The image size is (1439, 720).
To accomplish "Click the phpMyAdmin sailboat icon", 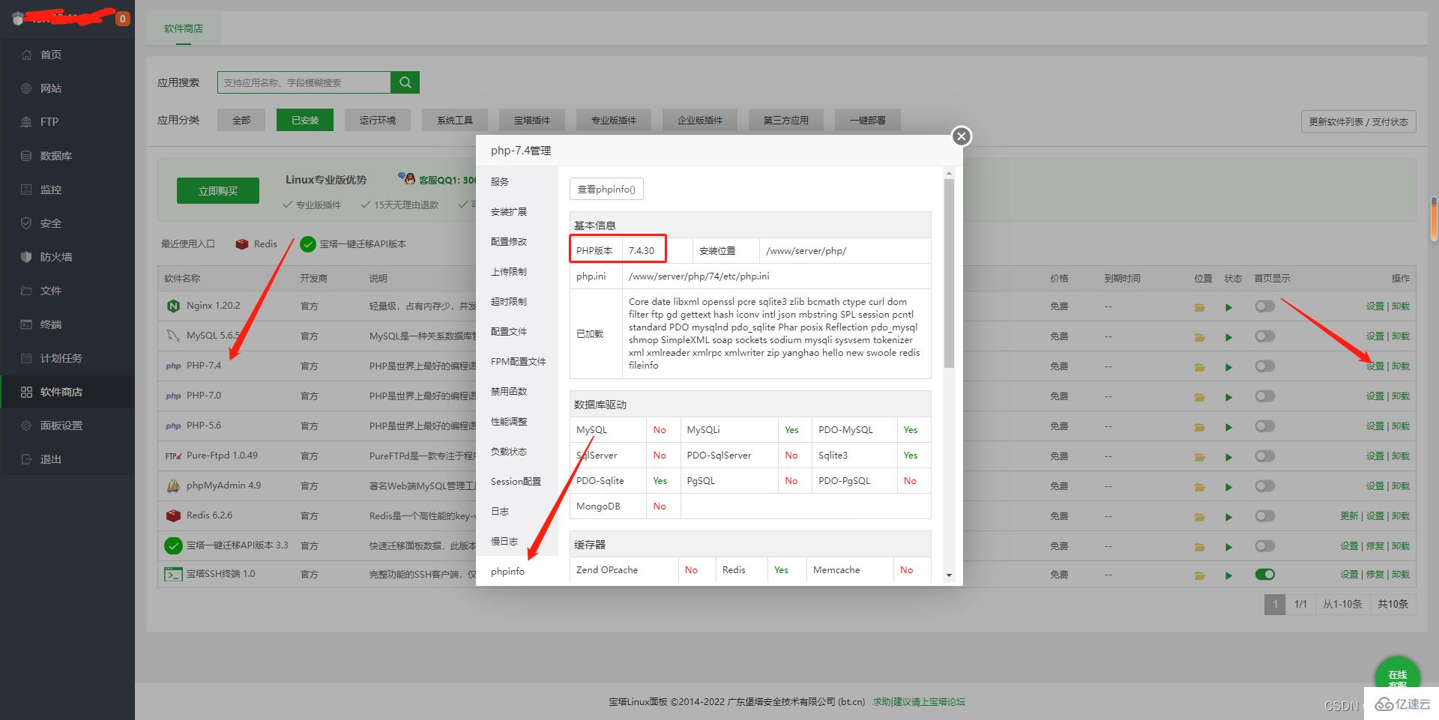I will pyautogui.click(x=173, y=485).
